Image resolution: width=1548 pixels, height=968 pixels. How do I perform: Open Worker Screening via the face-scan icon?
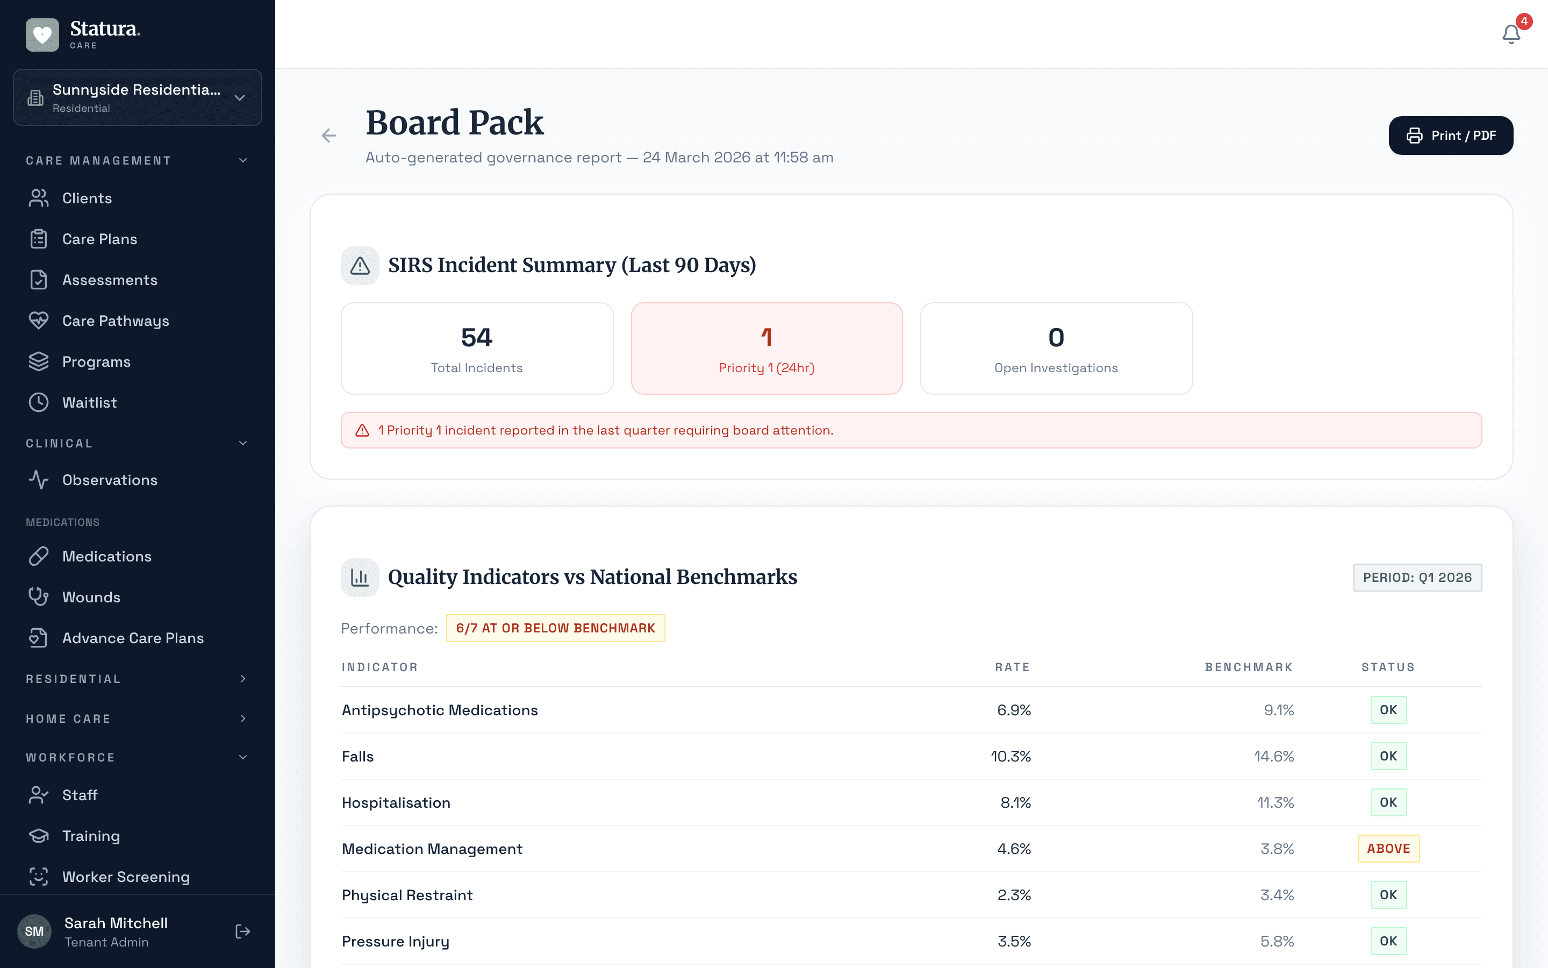pos(38,877)
